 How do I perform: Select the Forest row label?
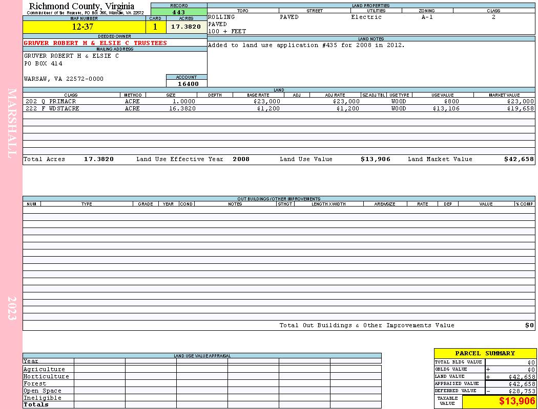click(x=35, y=383)
